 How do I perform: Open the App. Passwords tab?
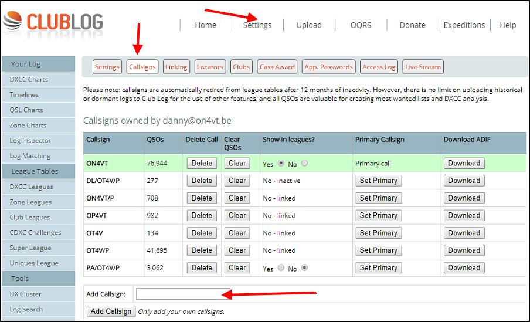(x=328, y=67)
